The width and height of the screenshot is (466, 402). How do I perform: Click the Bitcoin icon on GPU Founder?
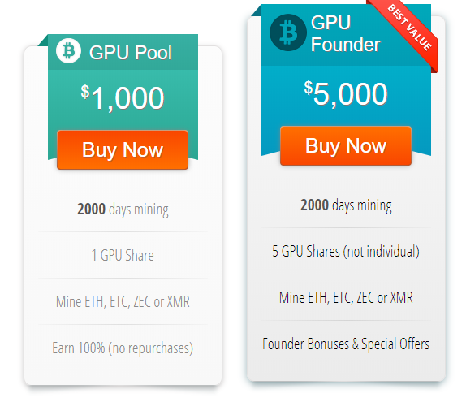click(288, 32)
